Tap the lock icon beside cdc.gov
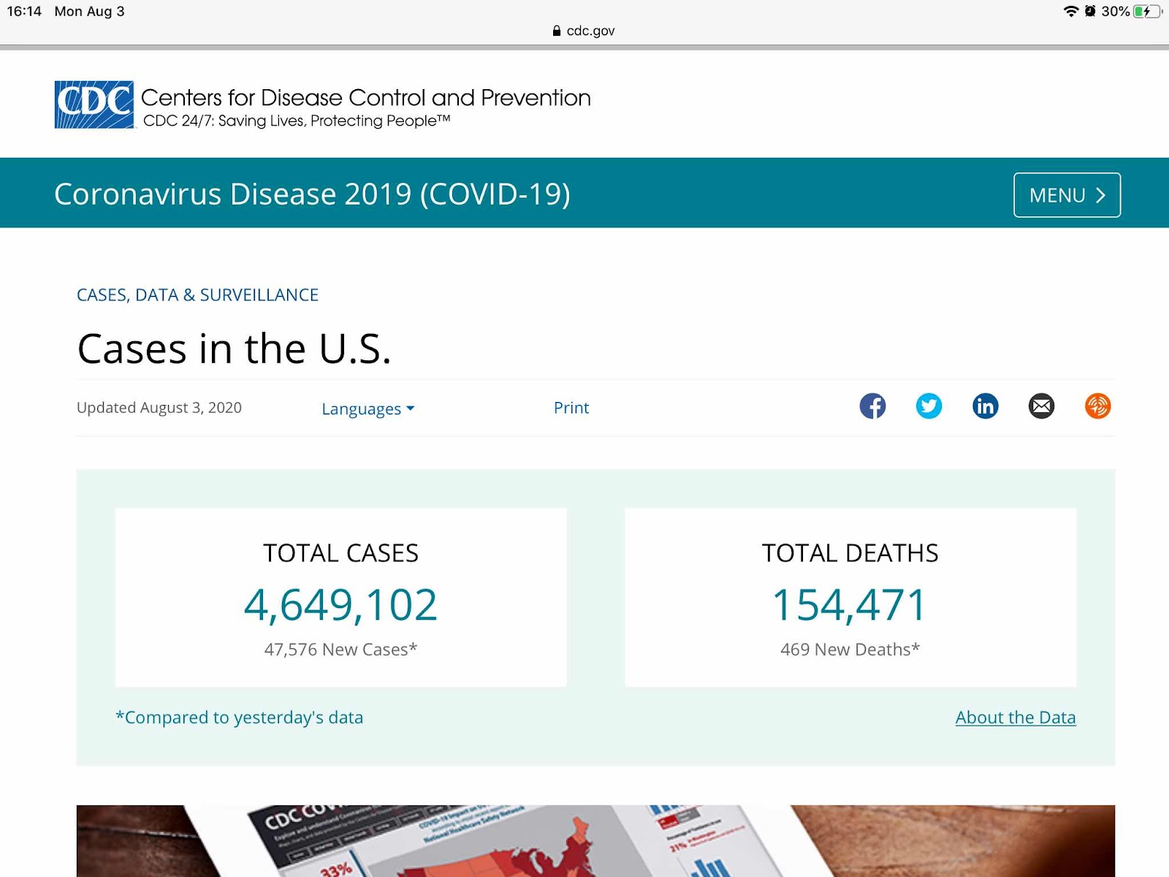The height and width of the screenshot is (877, 1169). coord(557,31)
